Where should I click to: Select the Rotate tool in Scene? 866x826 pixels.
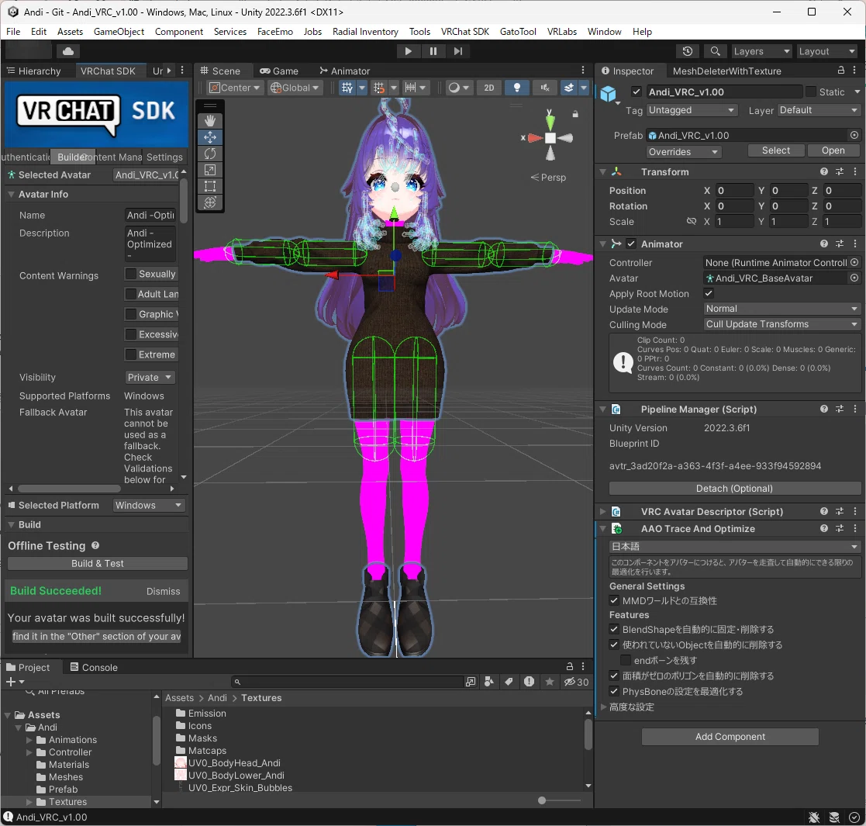point(210,154)
